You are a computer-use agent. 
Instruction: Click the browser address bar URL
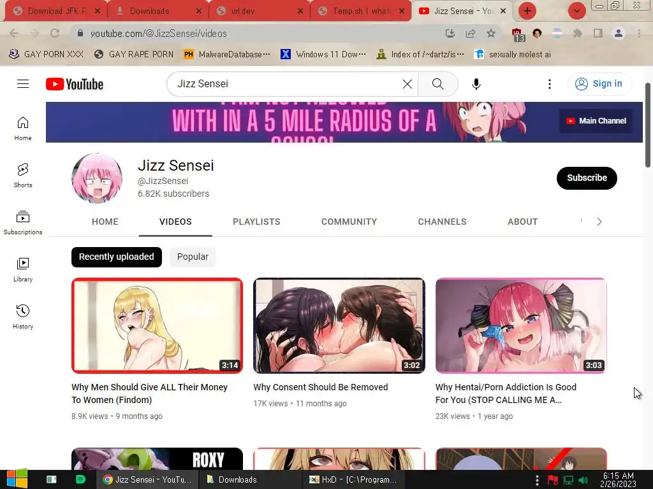[159, 33]
